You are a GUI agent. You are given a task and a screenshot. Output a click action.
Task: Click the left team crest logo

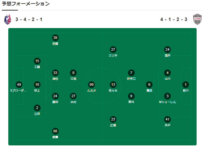[x=8, y=19]
